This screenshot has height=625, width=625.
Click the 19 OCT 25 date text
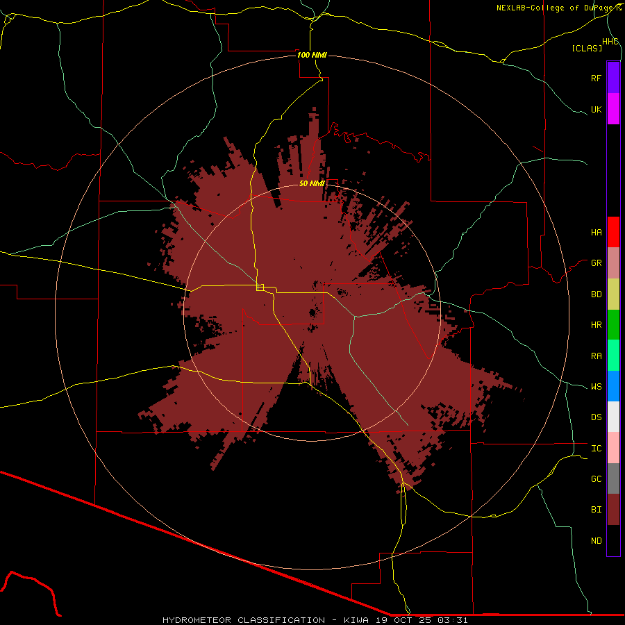click(x=403, y=620)
